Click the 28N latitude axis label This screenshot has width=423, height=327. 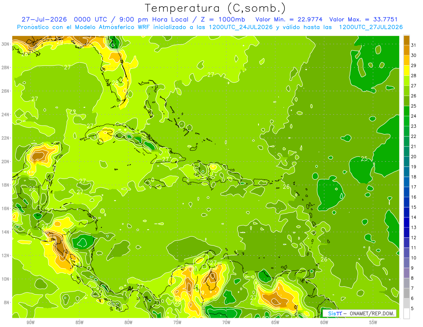click(6, 67)
